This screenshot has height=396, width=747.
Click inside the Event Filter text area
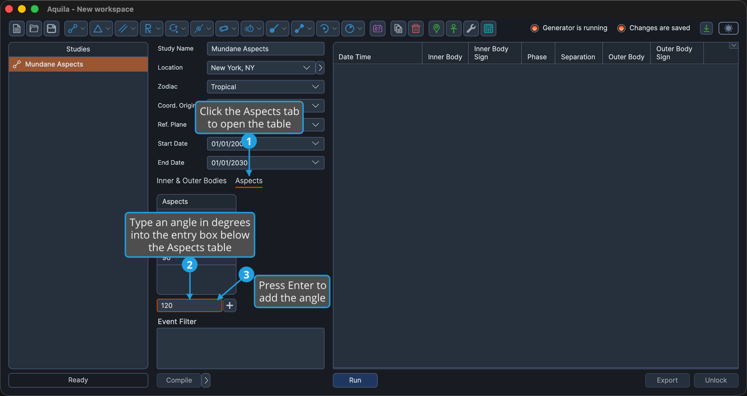(241, 348)
